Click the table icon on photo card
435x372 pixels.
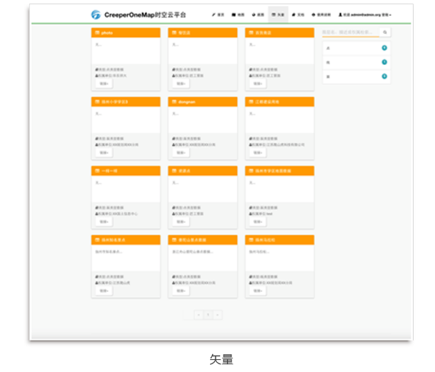pyautogui.click(x=97, y=33)
